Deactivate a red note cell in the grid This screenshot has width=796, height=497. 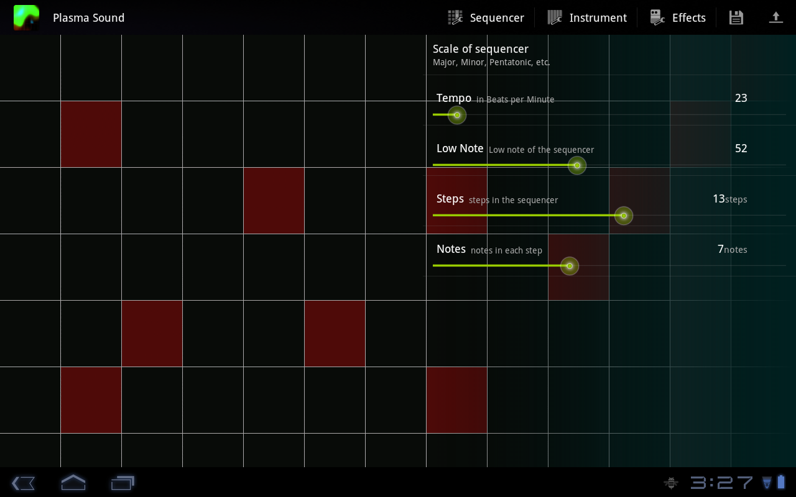(x=91, y=134)
